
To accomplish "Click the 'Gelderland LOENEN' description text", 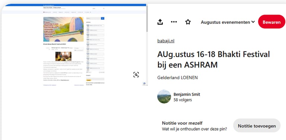I will tap(177, 78).
